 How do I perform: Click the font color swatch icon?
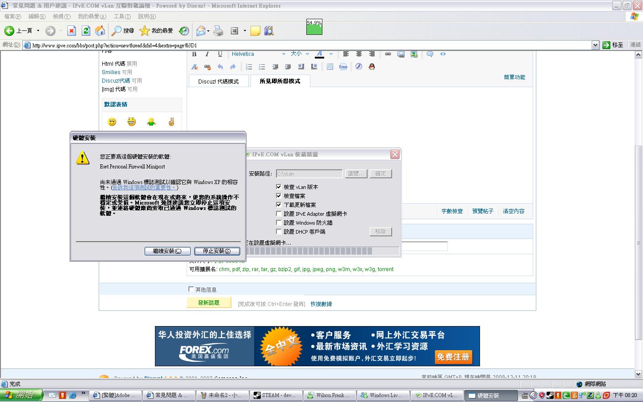point(320,54)
